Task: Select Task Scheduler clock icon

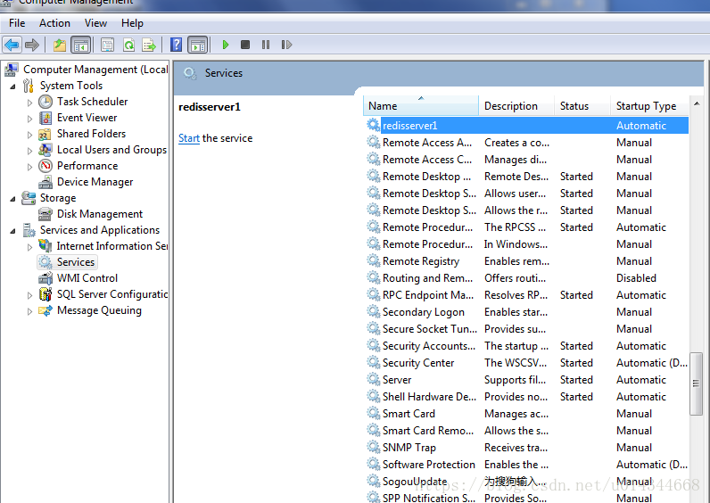Action: 45,102
